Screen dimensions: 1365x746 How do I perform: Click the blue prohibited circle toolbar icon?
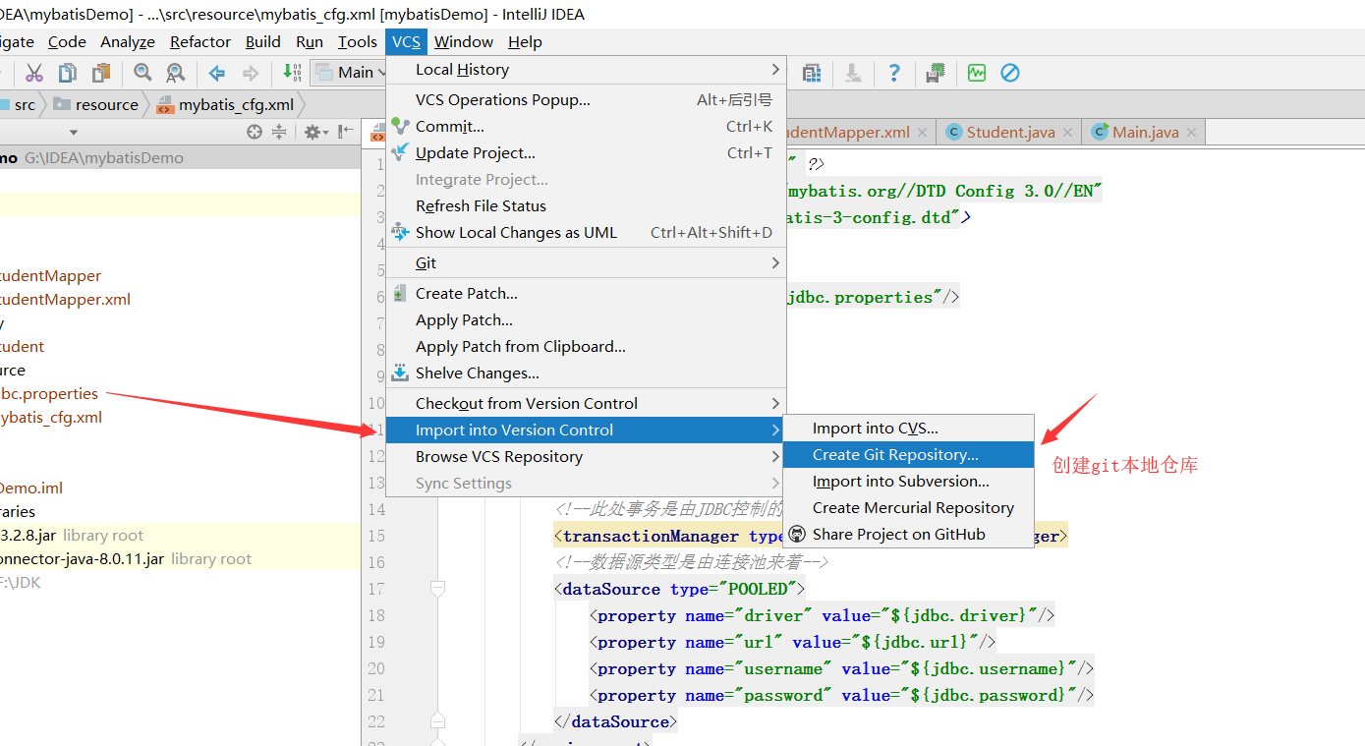click(x=1010, y=73)
